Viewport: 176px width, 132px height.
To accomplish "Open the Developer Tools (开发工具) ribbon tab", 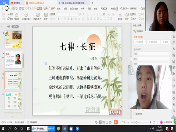I will 104,8.
